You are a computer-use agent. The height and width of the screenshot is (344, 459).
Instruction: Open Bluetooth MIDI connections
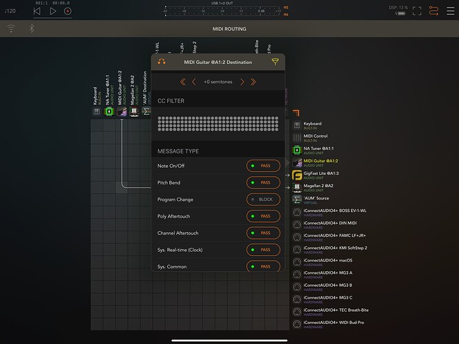32,28
